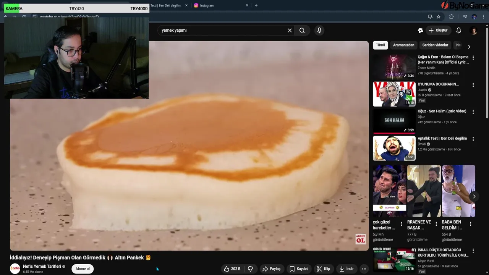This screenshot has width=489, height=275.
Task: Open the browser extensions puzzle icon
Action: (451, 16)
